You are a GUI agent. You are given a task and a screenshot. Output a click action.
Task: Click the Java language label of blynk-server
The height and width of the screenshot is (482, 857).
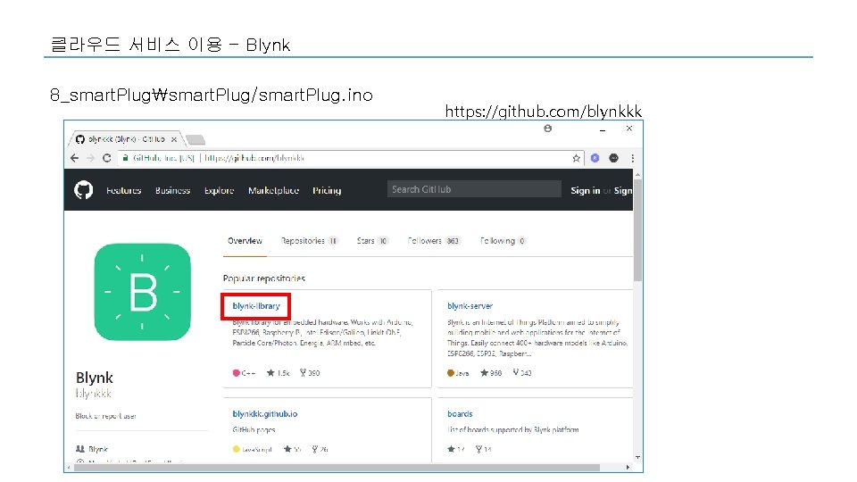click(x=458, y=373)
